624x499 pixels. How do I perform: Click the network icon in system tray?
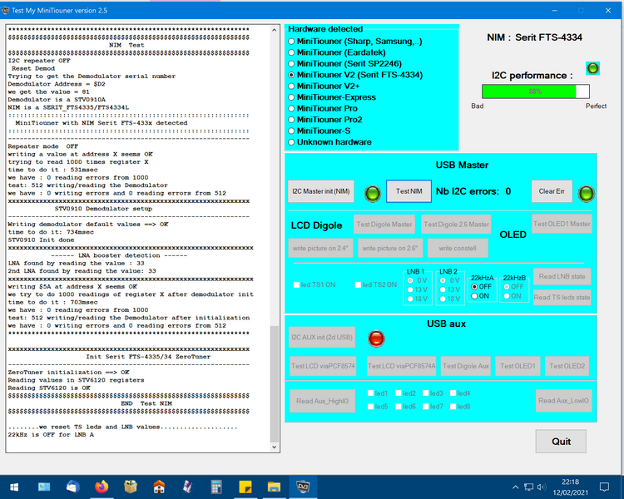[x=528, y=487]
